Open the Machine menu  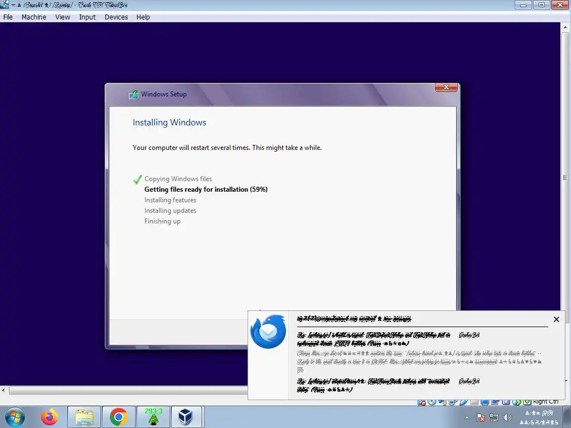click(34, 17)
